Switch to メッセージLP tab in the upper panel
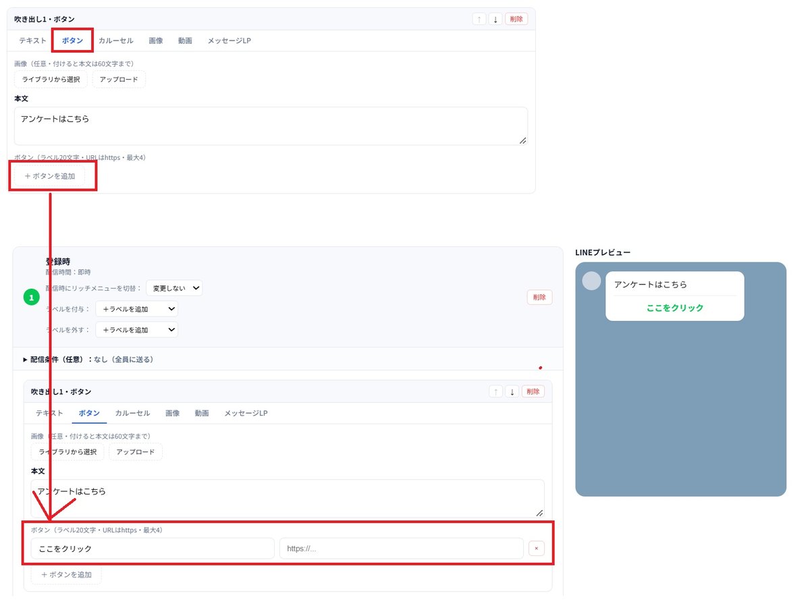This screenshot has width=810, height=608. [x=229, y=40]
